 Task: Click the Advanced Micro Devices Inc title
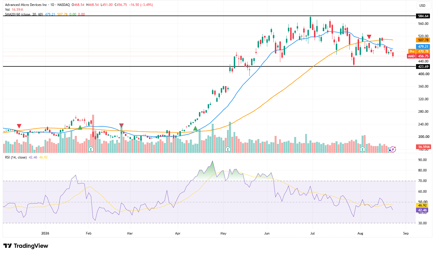coord(26,5)
